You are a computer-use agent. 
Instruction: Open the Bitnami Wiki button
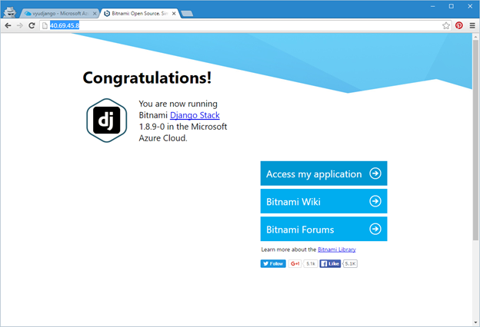[324, 201]
